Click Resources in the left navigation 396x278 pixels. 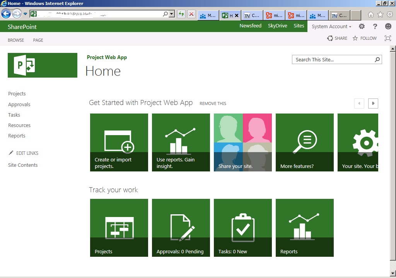[x=19, y=125]
